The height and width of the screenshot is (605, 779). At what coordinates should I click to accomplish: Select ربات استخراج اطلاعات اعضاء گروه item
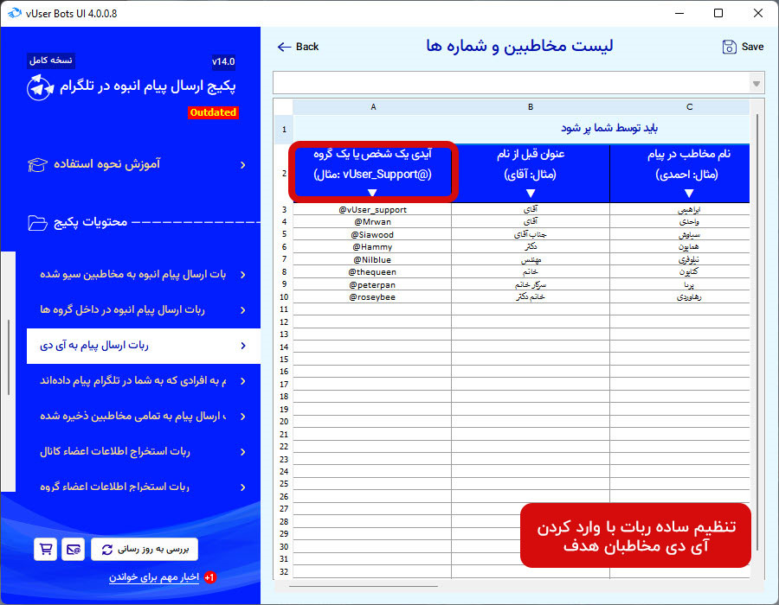coord(143,487)
